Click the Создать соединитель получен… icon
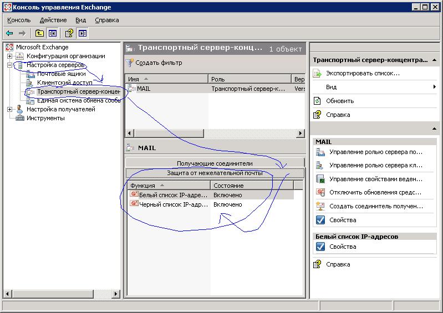Image resolution: width=443 pixels, height=313 pixels. point(320,206)
